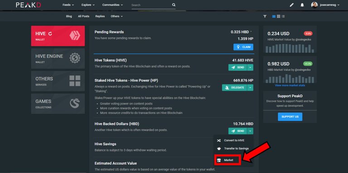Click the pencil compose post icon

pyautogui.click(x=292, y=5)
